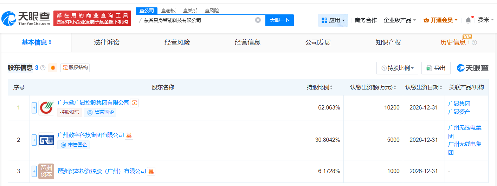Screen dimensions: 497x186
Task: Select the 查老板 search tab
Action: pos(168,11)
